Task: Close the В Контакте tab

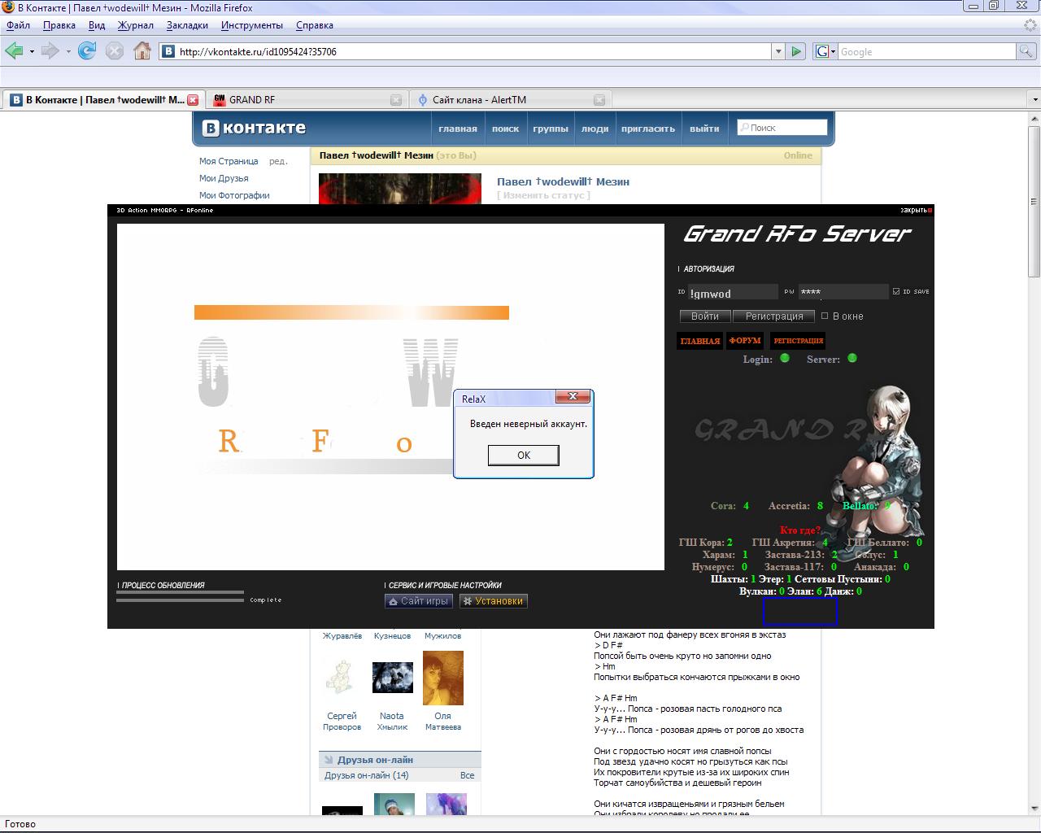Action: click(x=193, y=100)
